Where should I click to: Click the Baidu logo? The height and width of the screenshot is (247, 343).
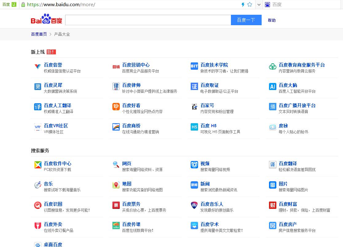tap(46, 19)
